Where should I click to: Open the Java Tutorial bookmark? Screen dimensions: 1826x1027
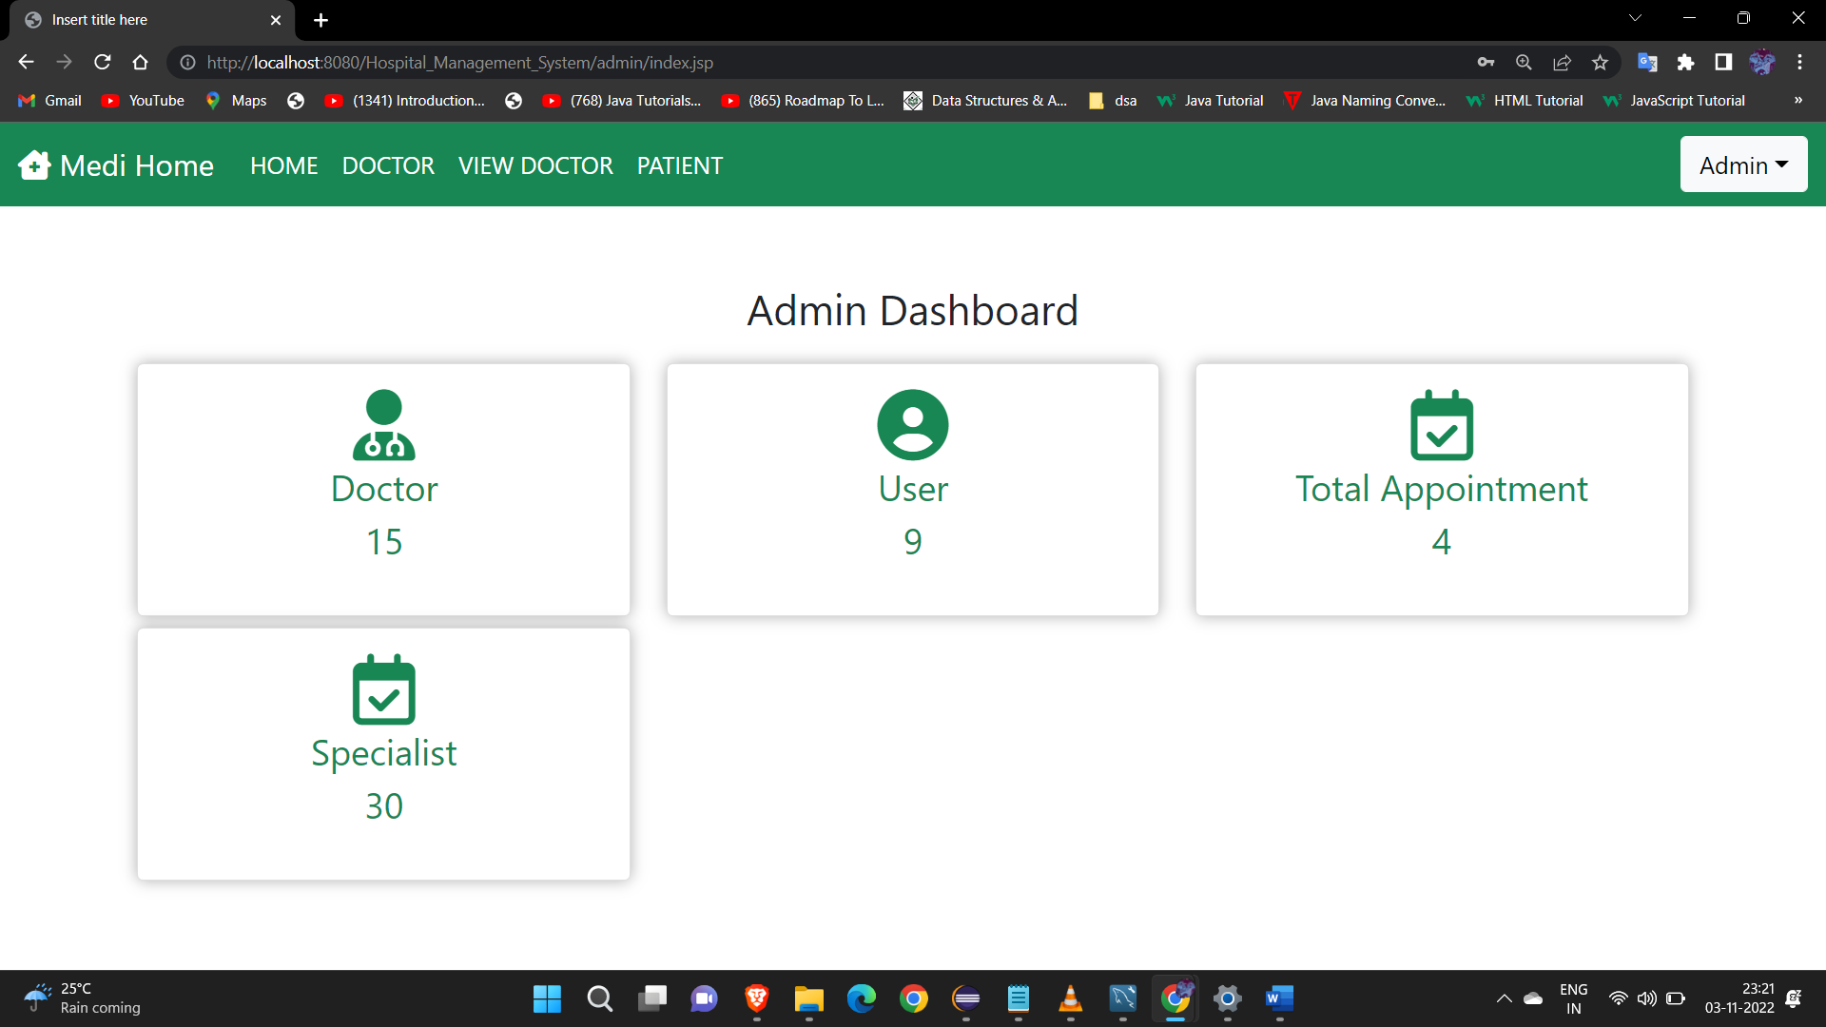[1210, 100]
